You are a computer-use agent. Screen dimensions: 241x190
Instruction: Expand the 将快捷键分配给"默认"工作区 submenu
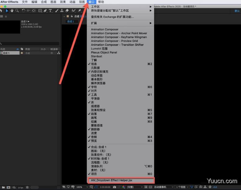tap(120, 11)
